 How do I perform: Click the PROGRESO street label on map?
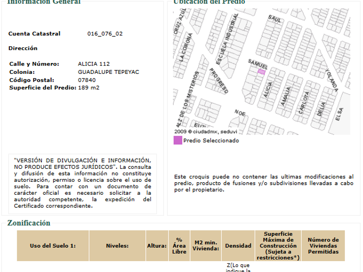pos(219,80)
